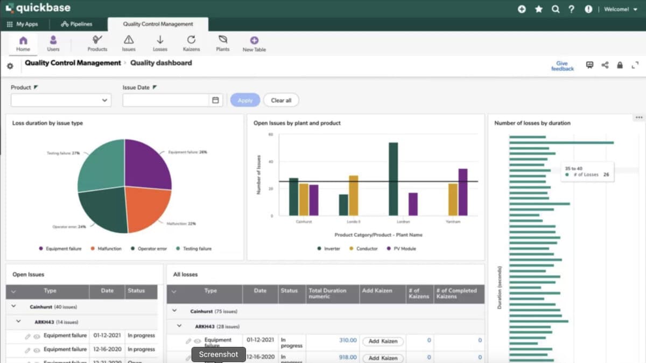The image size is (646, 363).
Task: Open the Plants leaf icon
Action: tap(222, 40)
